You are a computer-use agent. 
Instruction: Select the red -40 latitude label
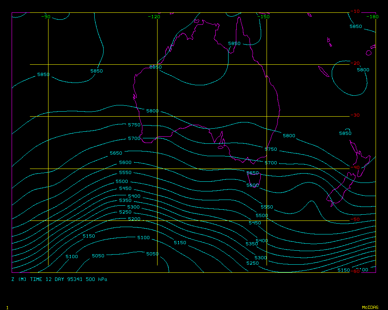point(355,167)
